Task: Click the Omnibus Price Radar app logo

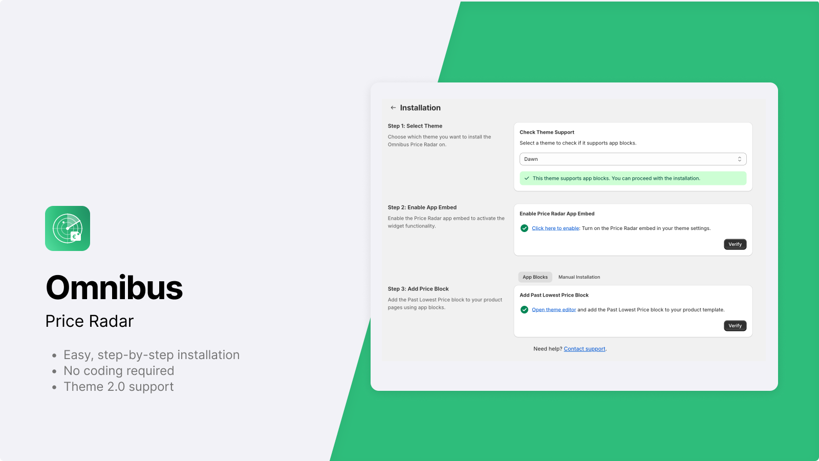Action: click(68, 228)
